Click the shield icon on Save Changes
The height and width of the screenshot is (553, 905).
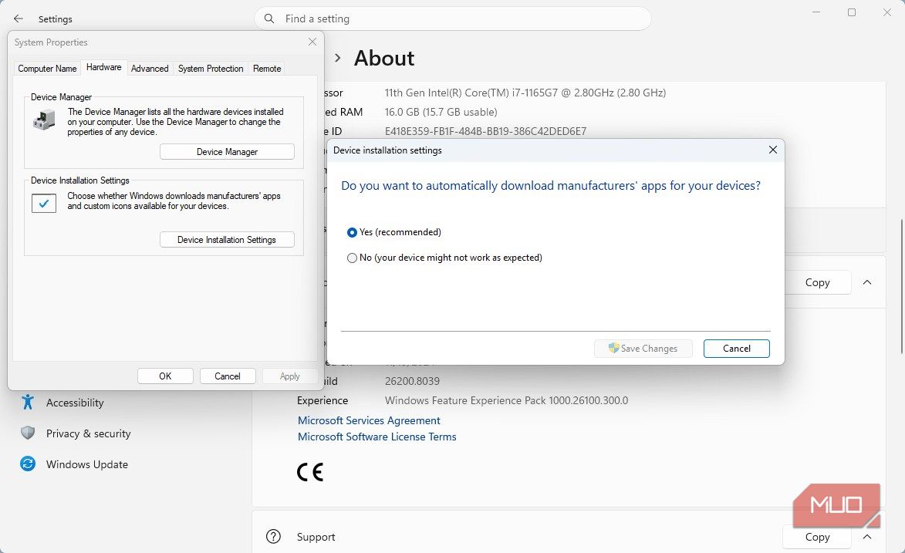613,348
